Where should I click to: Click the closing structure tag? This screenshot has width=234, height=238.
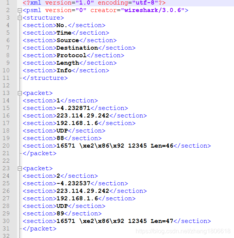point(45,78)
